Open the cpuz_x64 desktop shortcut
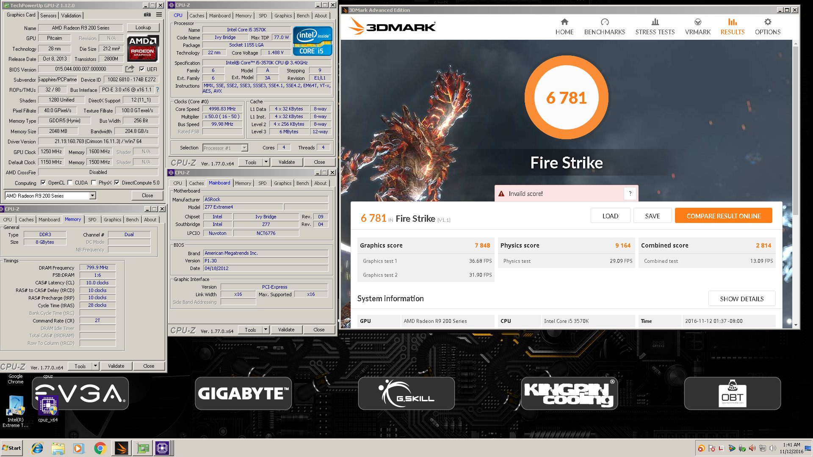Screen dimensions: 813x457 [x=48, y=409]
